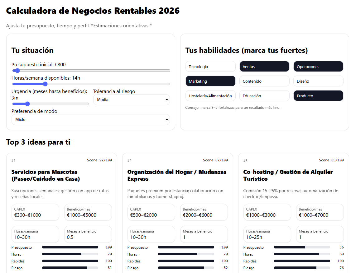This screenshot has width=351, height=273.
Task: Click the Riesgo bar showing 81
Action: (x=70, y=268)
